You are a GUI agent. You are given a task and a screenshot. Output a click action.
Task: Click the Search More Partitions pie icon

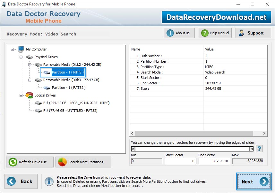(62, 162)
